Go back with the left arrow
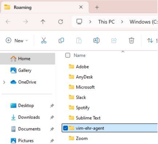The image size is (158, 144). [8, 22]
